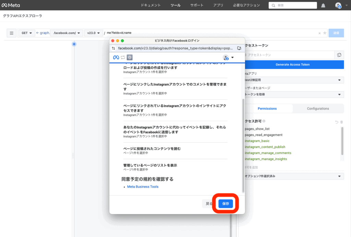Select the instagram_manage_comments permission
Screen dimensions: 351x237
(x=268, y=153)
